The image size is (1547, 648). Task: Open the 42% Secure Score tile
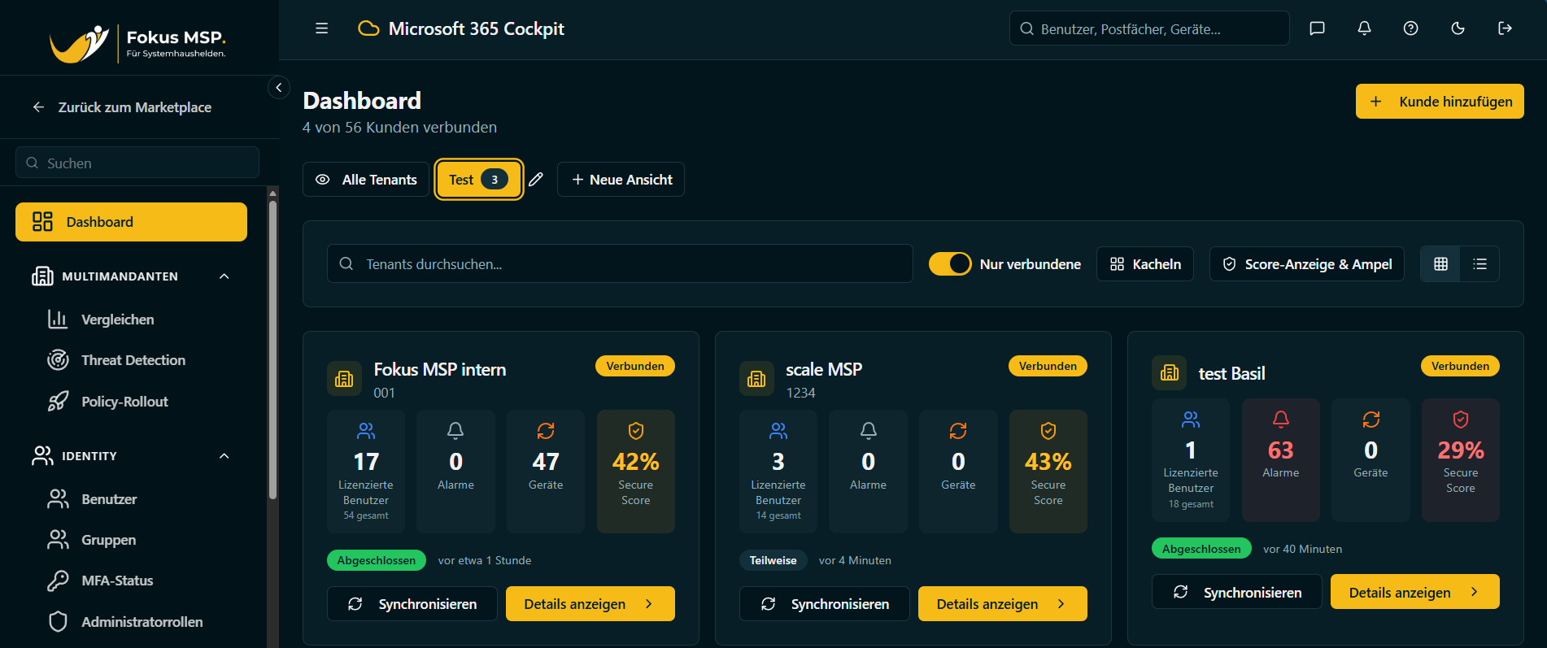(636, 472)
